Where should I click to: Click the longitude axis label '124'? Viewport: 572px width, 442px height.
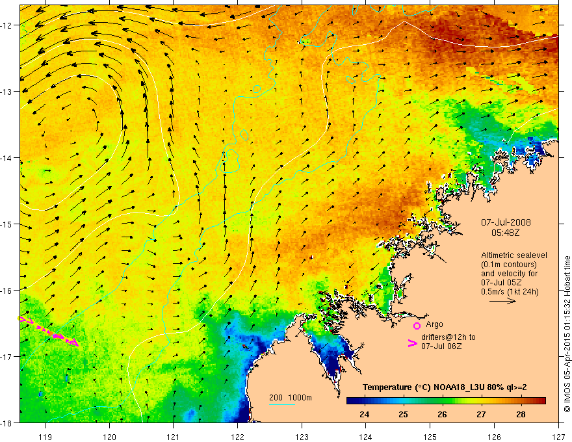[366, 437]
